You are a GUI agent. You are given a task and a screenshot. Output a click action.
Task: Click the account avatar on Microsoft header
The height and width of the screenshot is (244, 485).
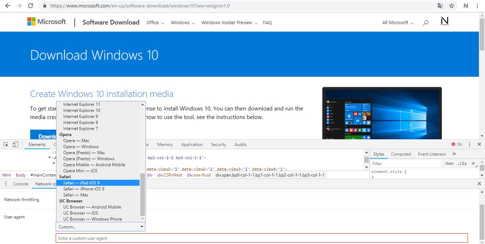tap(445, 21)
